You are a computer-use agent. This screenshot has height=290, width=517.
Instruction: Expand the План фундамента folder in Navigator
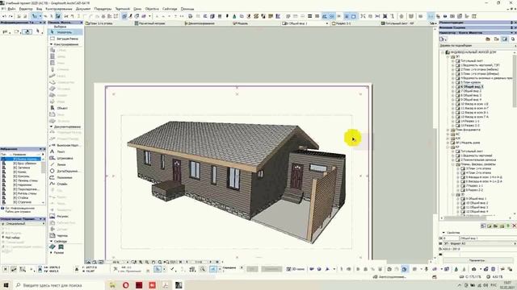448,130
